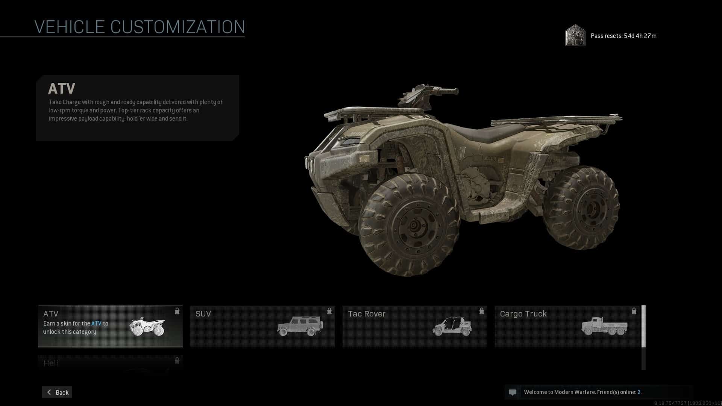Screen dimensions: 722x406
Task: Click the lock icon on Cargo Truck card
Action: click(x=634, y=311)
